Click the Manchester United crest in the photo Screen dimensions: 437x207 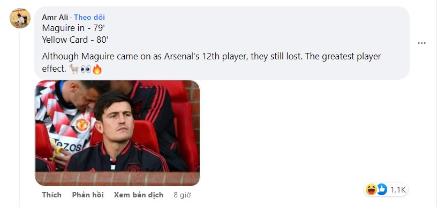82,125
